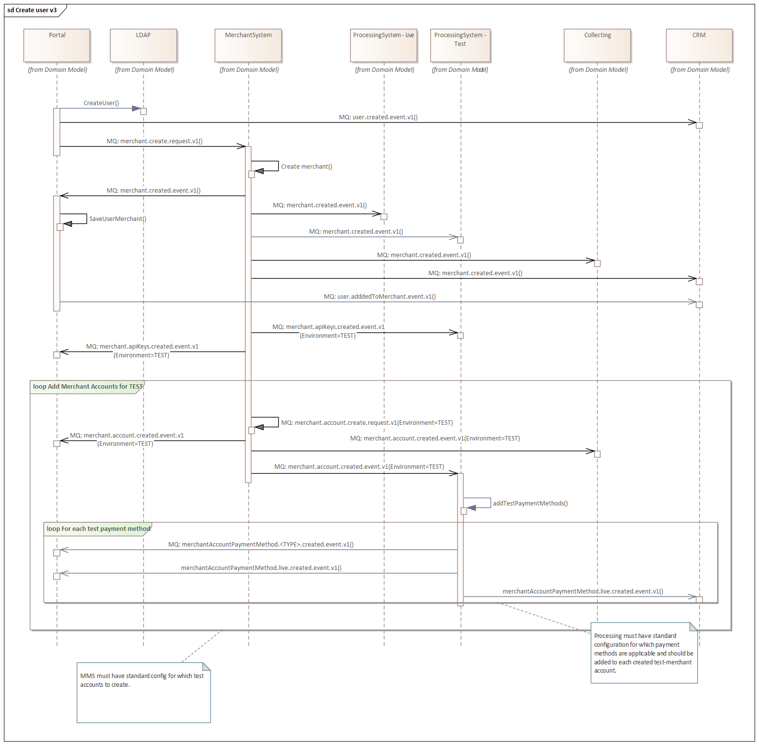The height and width of the screenshot is (745, 759).
Task: Select the Processing standard configuration note
Action: (644, 653)
